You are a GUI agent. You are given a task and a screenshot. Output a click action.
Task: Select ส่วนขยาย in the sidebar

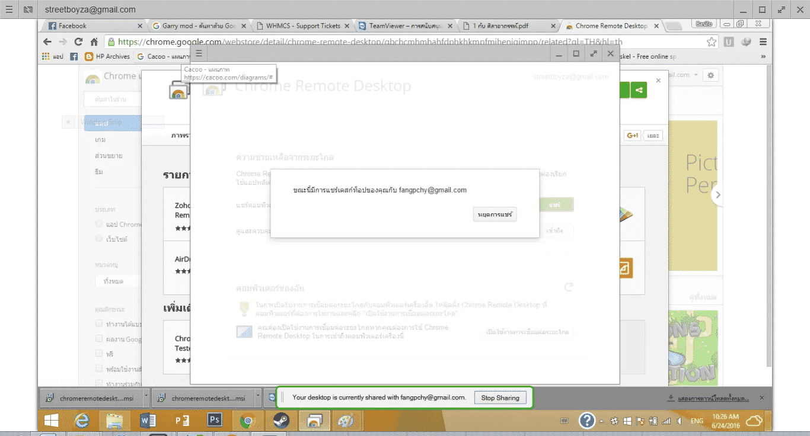point(109,156)
